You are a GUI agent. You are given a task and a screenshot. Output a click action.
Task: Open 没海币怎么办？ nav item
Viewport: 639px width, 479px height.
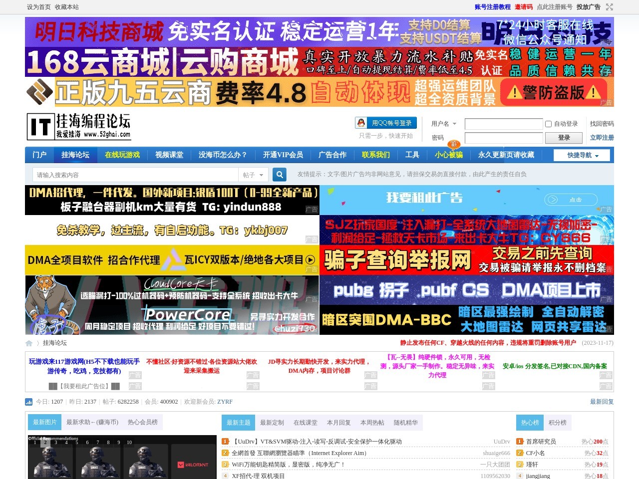coord(223,155)
